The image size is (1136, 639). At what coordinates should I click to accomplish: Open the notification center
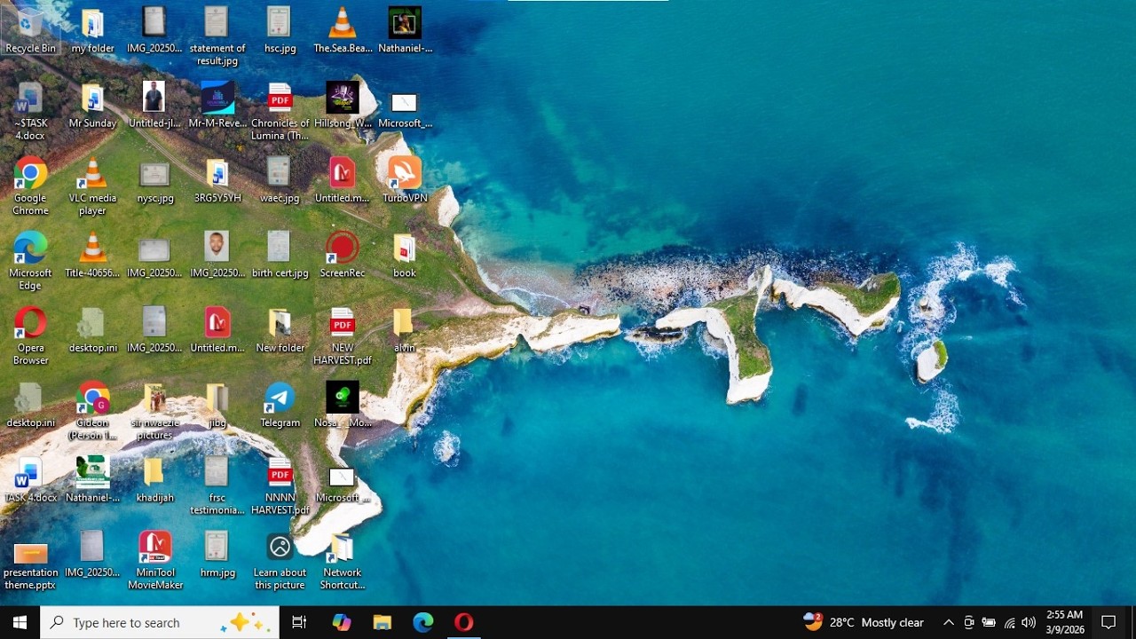[x=1108, y=622]
